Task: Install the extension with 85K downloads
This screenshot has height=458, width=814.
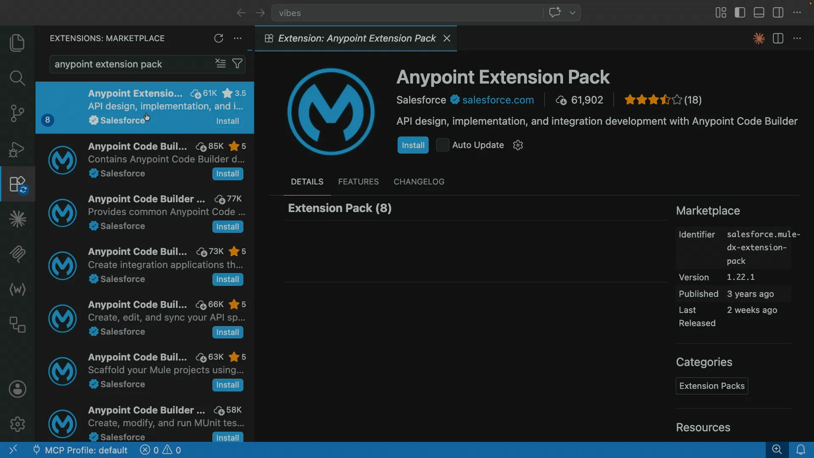Action: [228, 174]
